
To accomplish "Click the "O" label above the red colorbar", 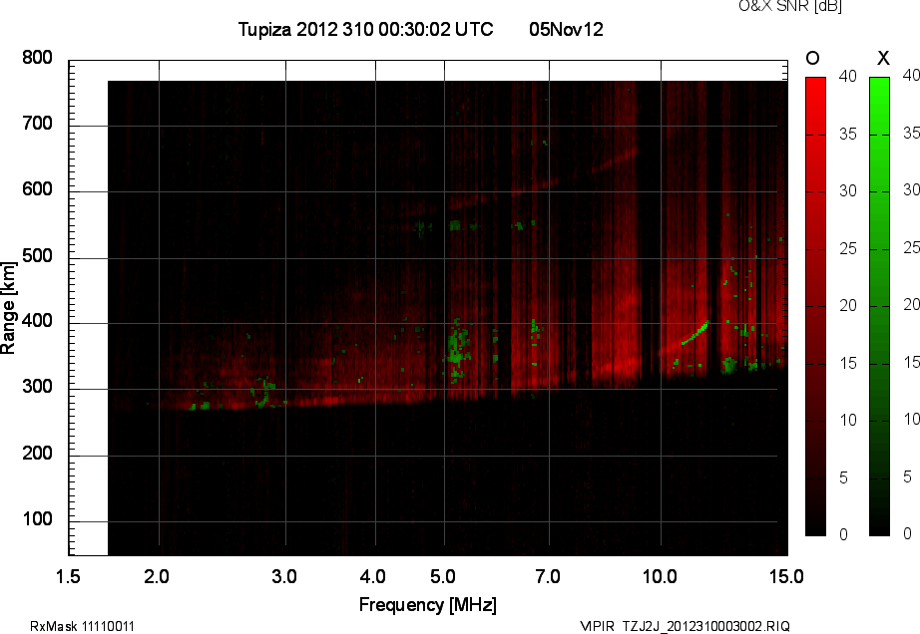I will click(x=812, y=58).
